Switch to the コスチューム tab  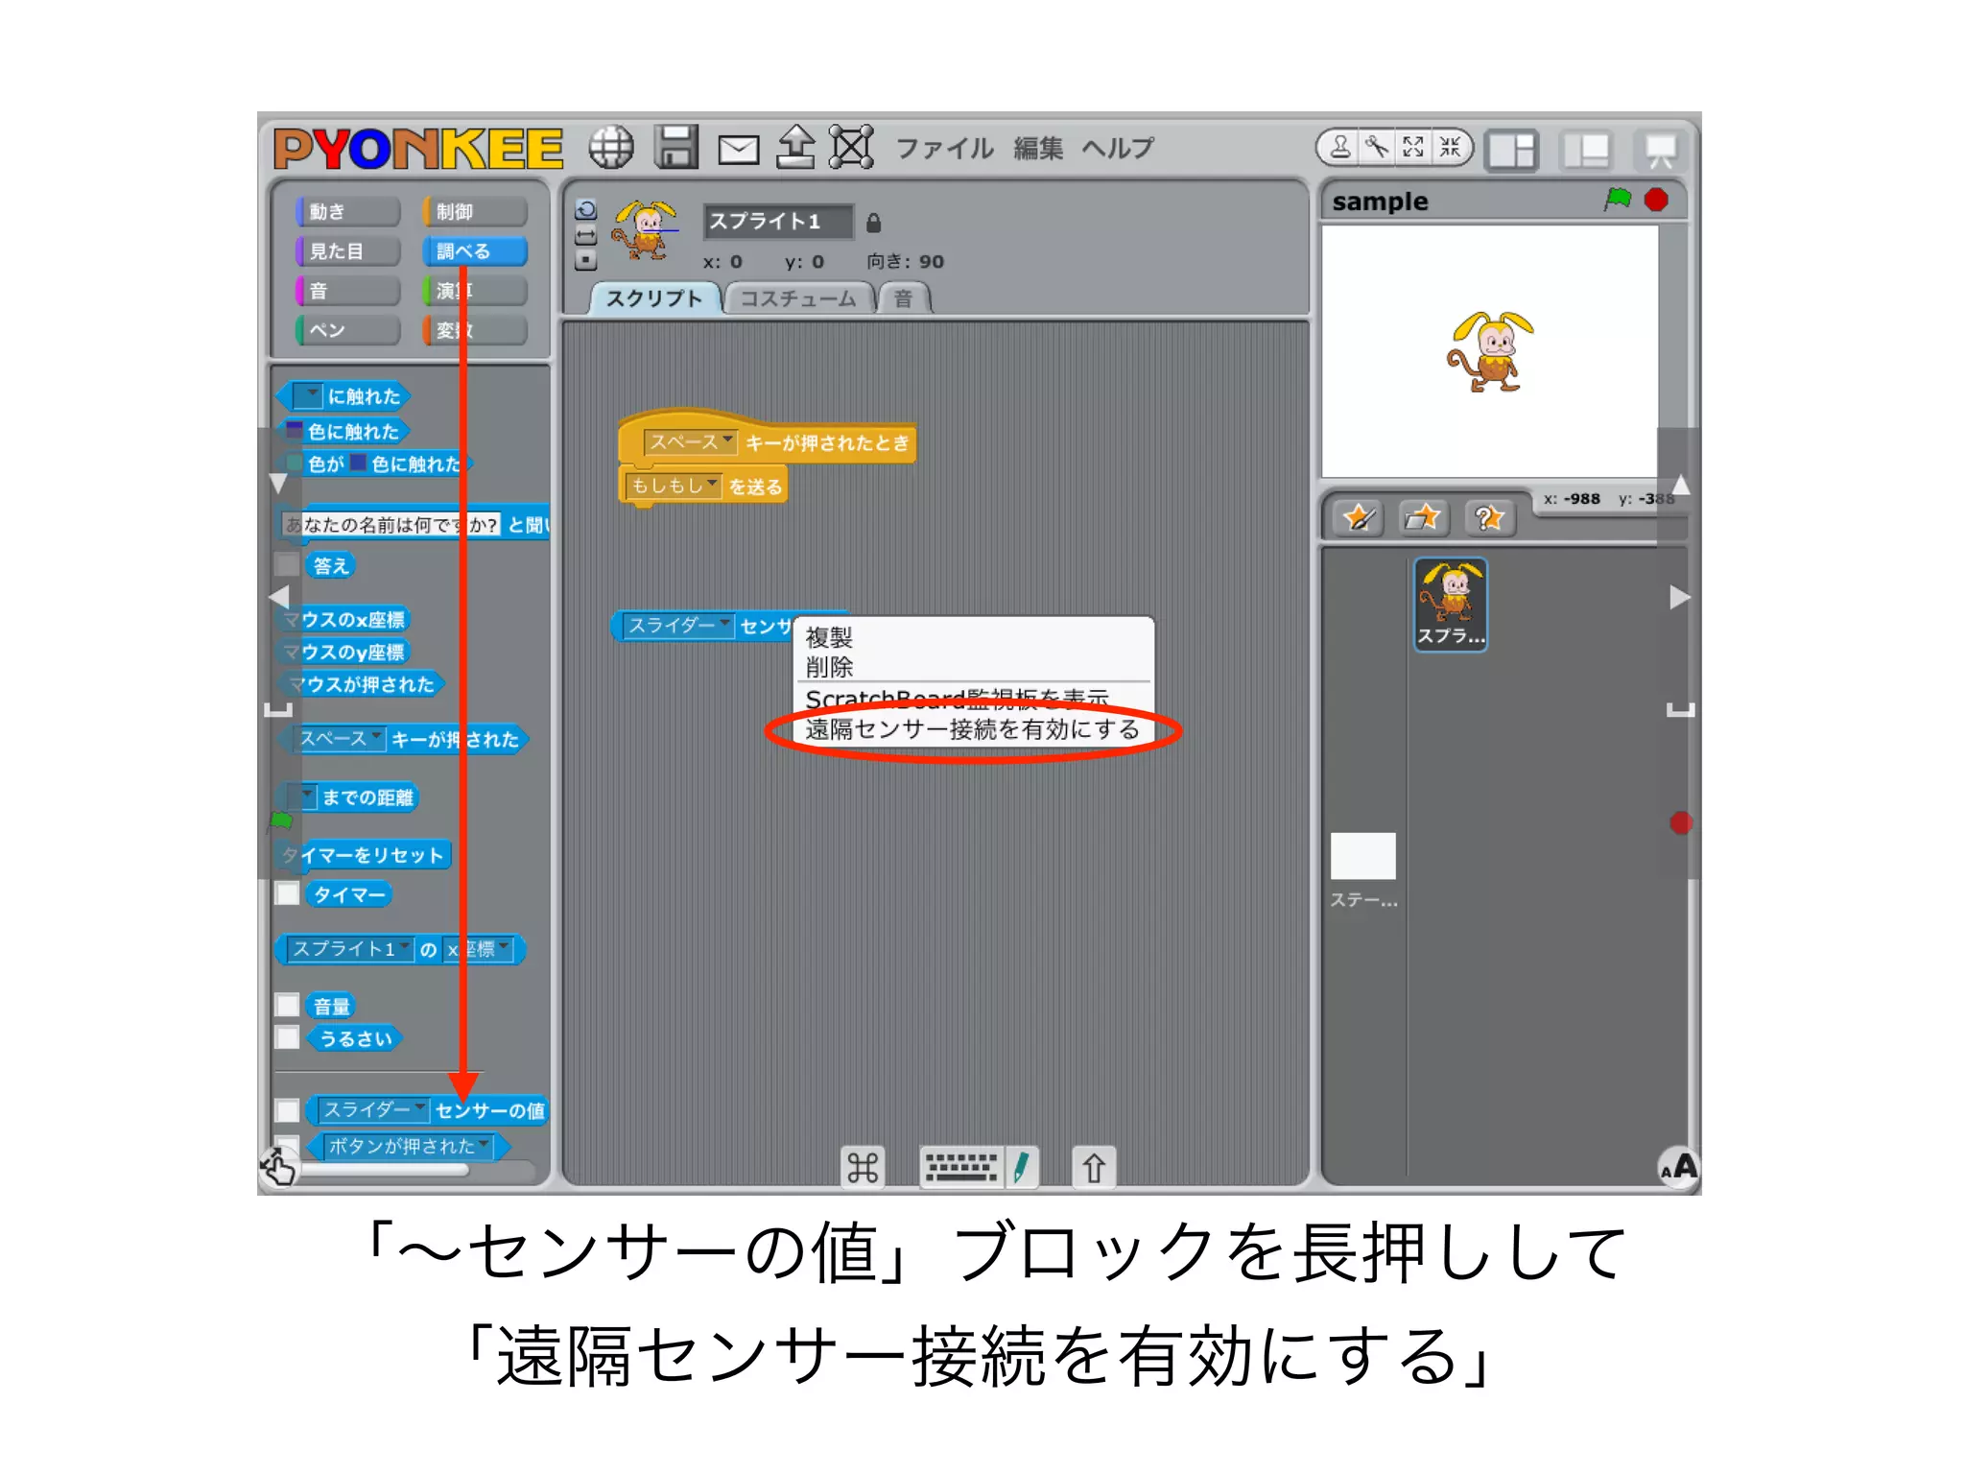pyautogui.click(x=797, y=298)
